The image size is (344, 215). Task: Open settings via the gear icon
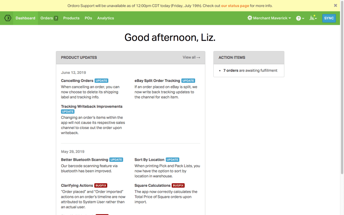[x=250, y=18]
